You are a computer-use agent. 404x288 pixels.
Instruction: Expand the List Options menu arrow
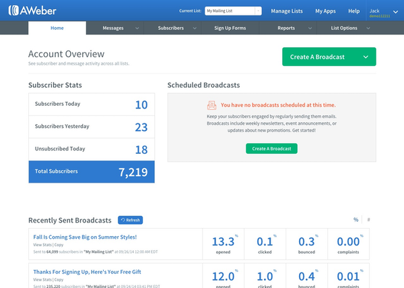(x=368, y=28)
